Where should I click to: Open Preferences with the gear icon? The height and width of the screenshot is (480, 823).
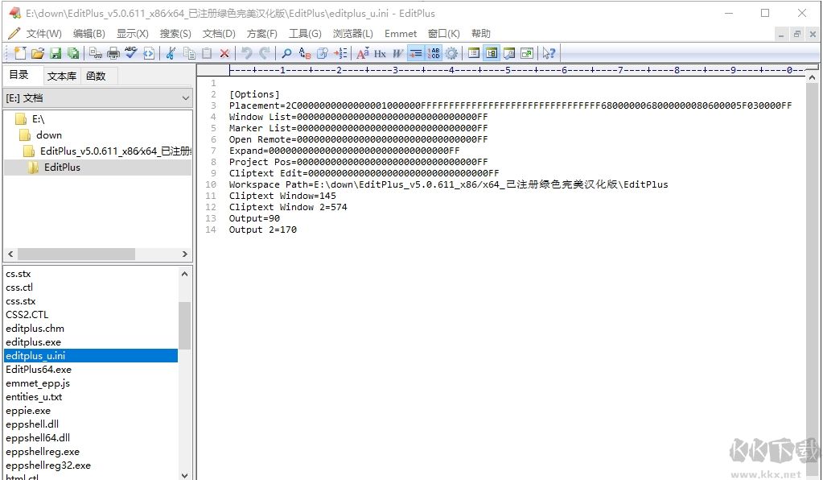pyautogui.click(x=451, y=53)
